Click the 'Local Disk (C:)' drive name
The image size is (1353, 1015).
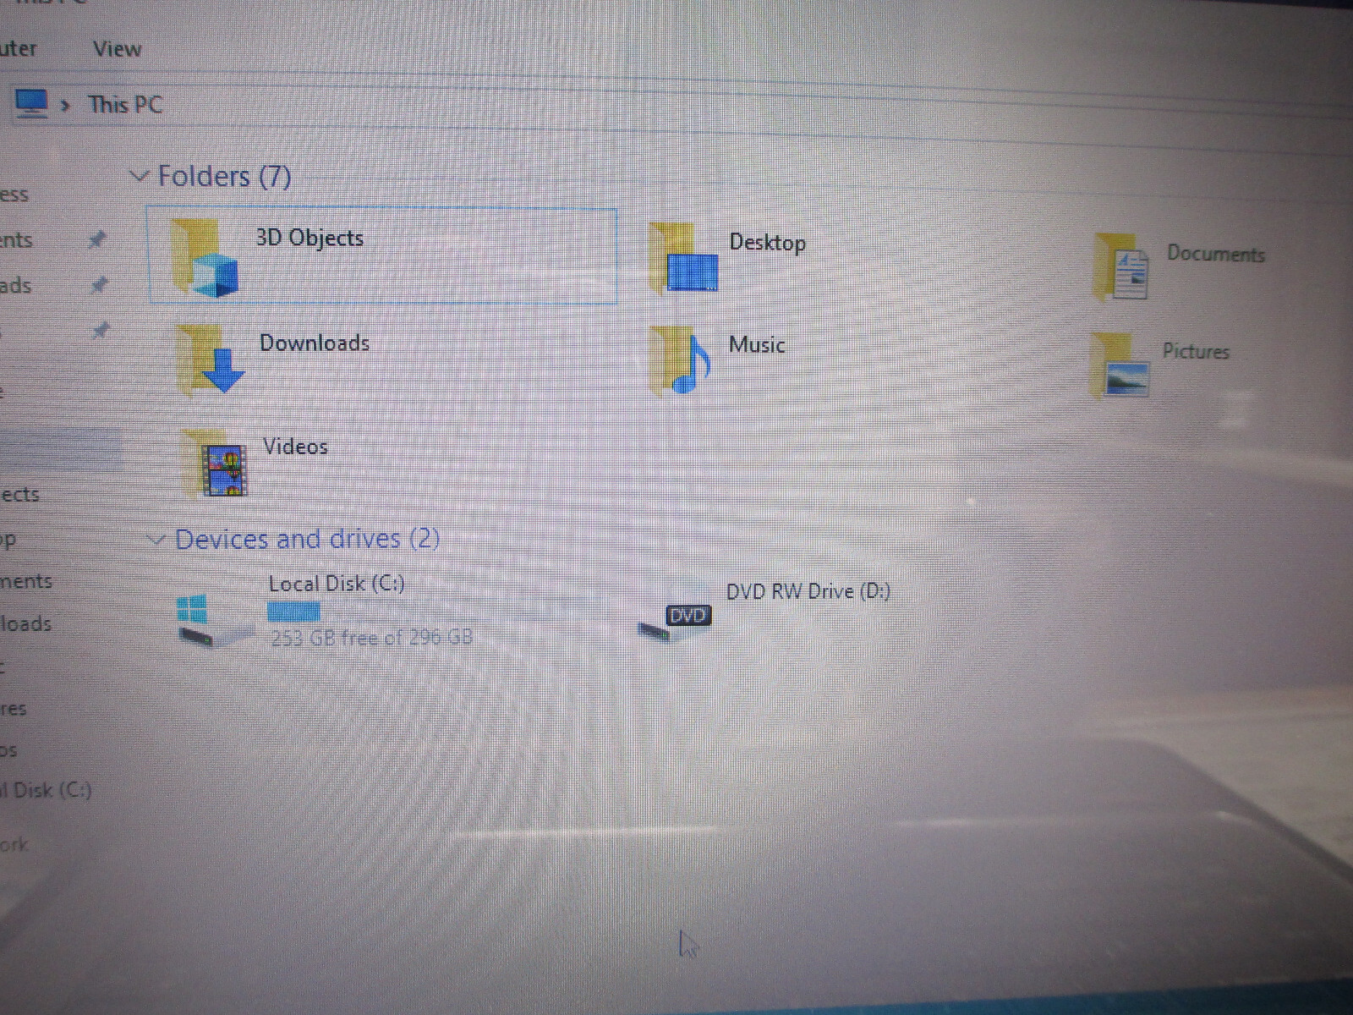tap(337, 584)
